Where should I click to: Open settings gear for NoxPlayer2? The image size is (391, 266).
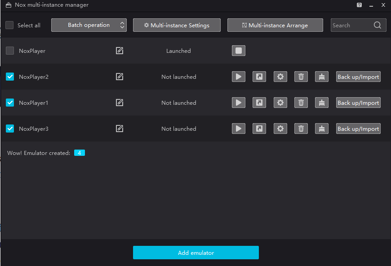tap(280, 77)
